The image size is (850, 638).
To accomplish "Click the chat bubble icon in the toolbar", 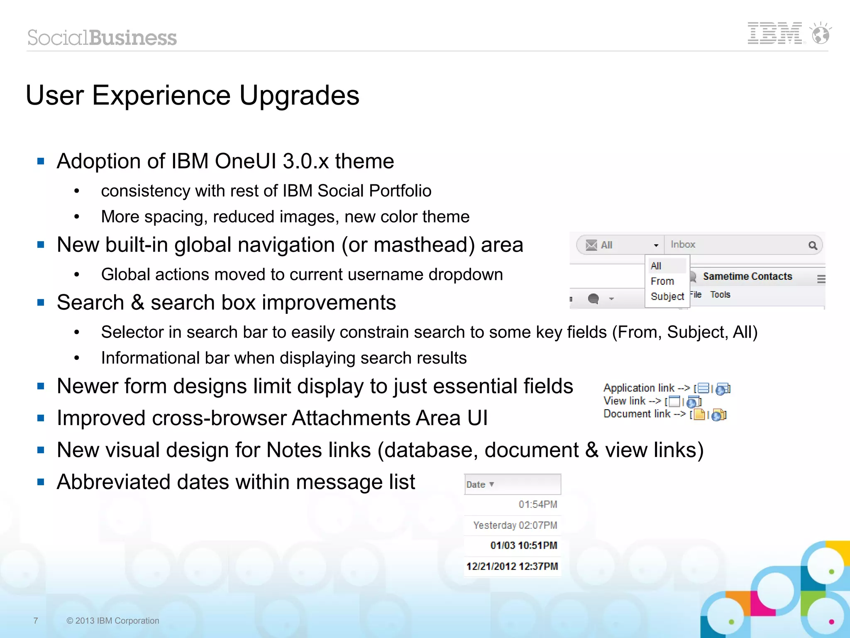I will [594, 298].
